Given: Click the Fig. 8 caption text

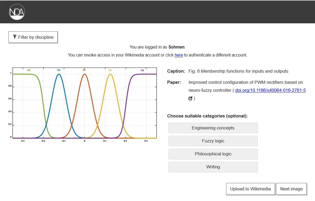Looking at the screenshot, I should pos(238,71).
